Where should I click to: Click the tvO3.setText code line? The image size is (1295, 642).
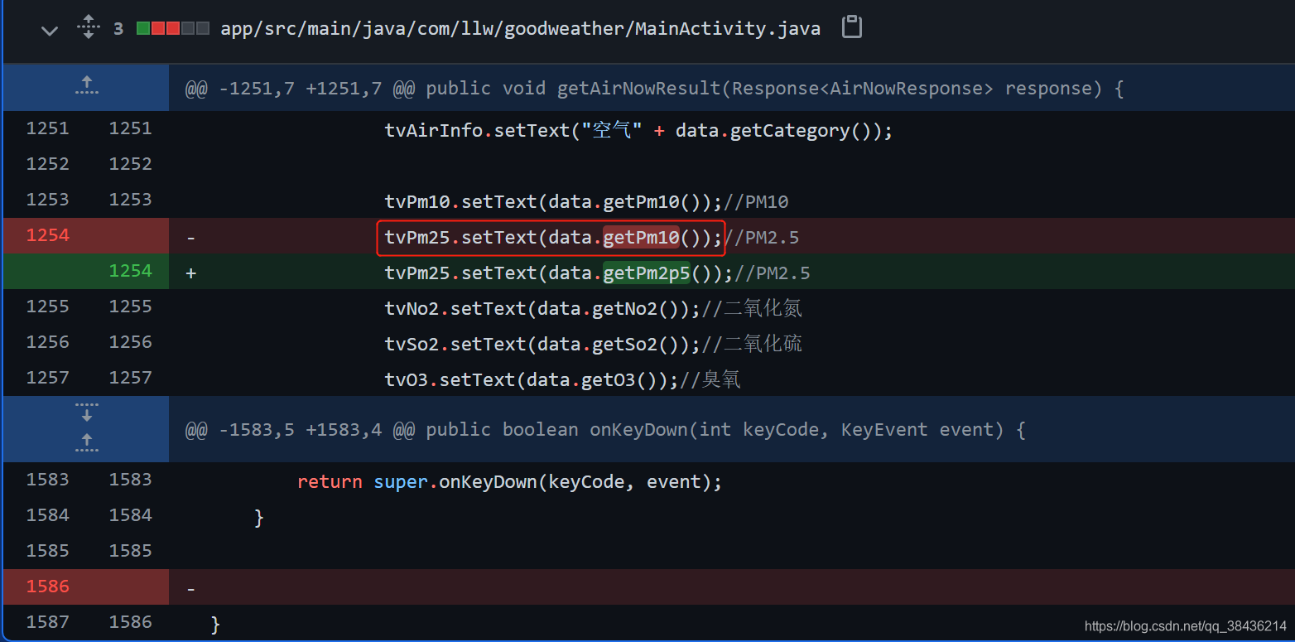pos(562,380)
